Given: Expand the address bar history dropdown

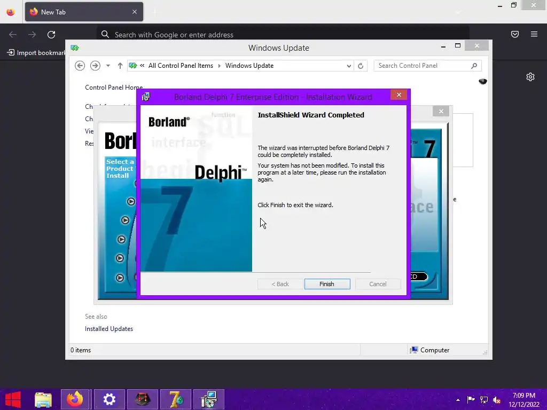Looking at the screenshot, I should pos(348,66).
